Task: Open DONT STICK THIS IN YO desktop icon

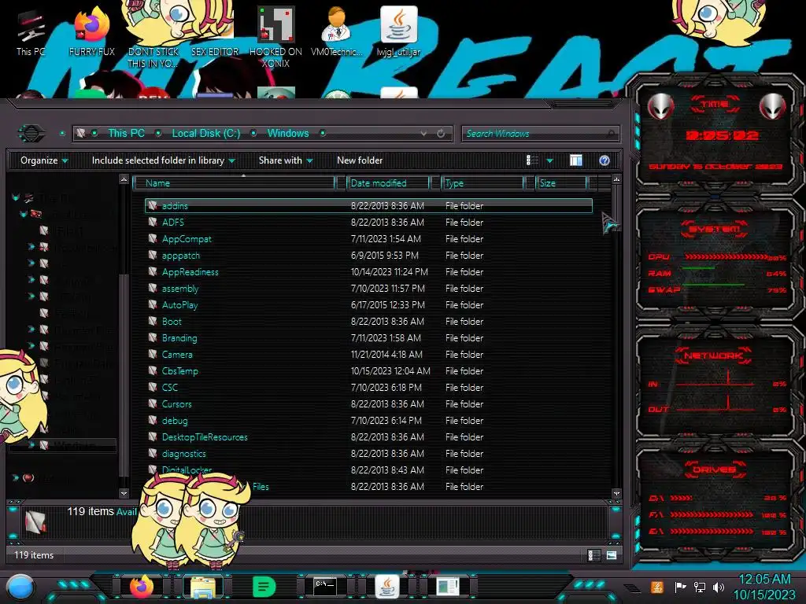Action: 153,57
